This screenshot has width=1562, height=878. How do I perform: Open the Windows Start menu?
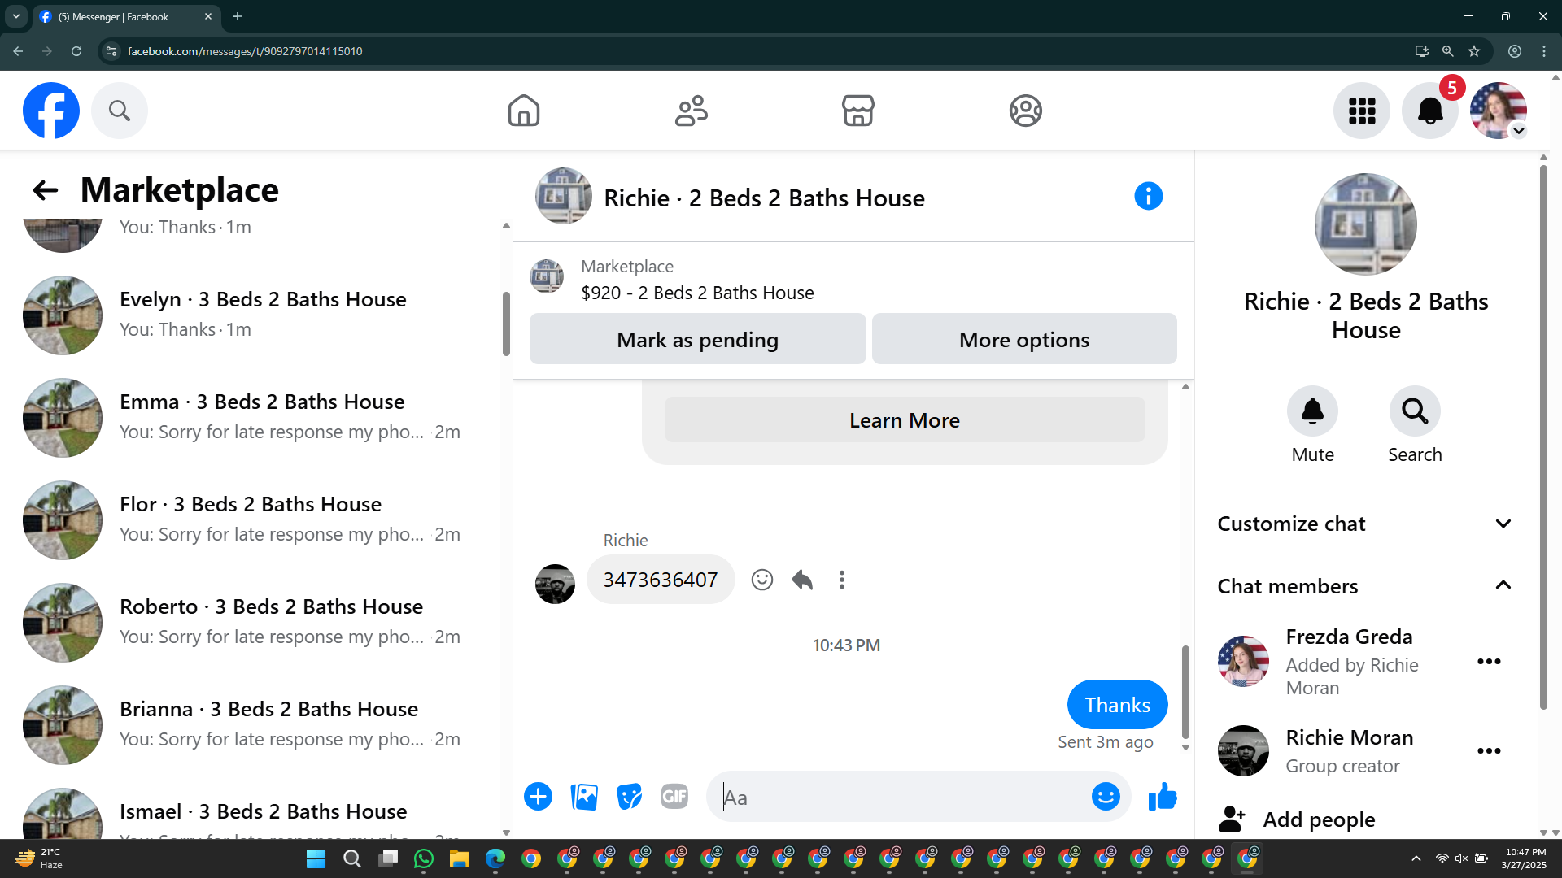pyautogui.click(x=316, y=858)
